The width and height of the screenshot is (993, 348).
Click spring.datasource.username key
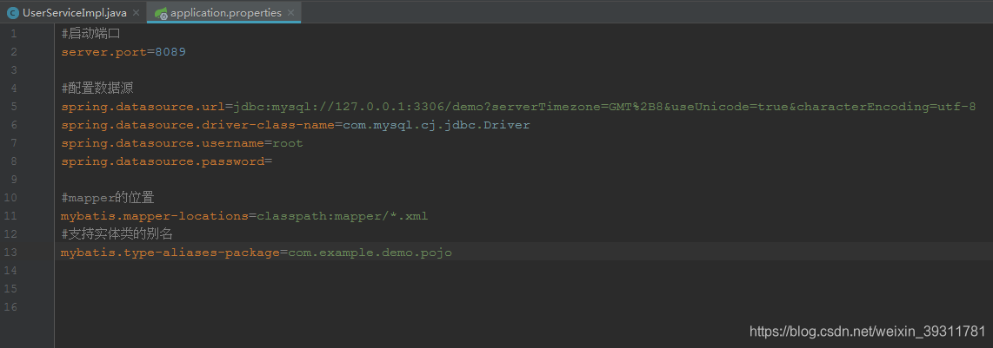tap(163, 143)
